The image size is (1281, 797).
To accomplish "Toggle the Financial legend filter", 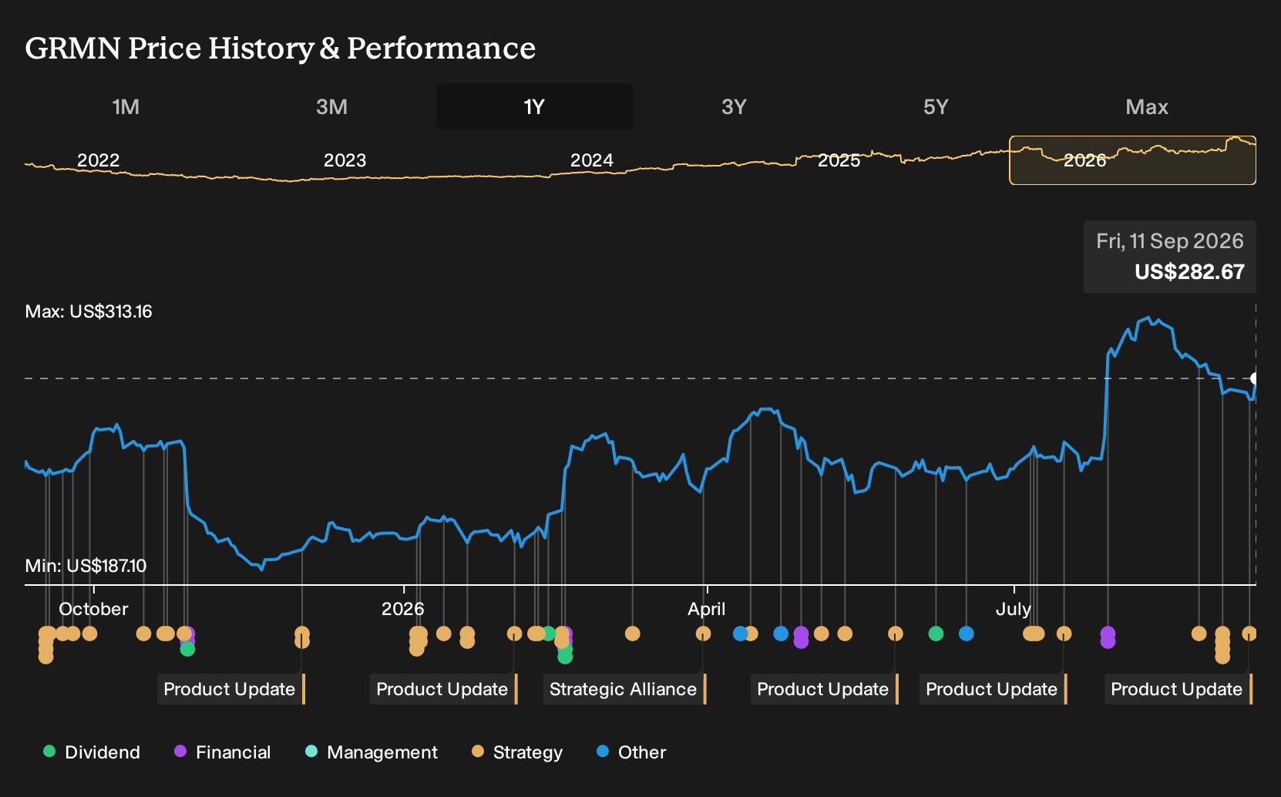I will coord(223,752).
